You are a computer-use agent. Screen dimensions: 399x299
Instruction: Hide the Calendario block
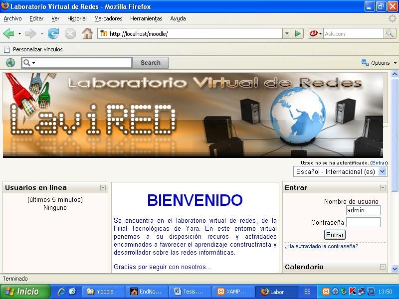[x=383, y=267]
